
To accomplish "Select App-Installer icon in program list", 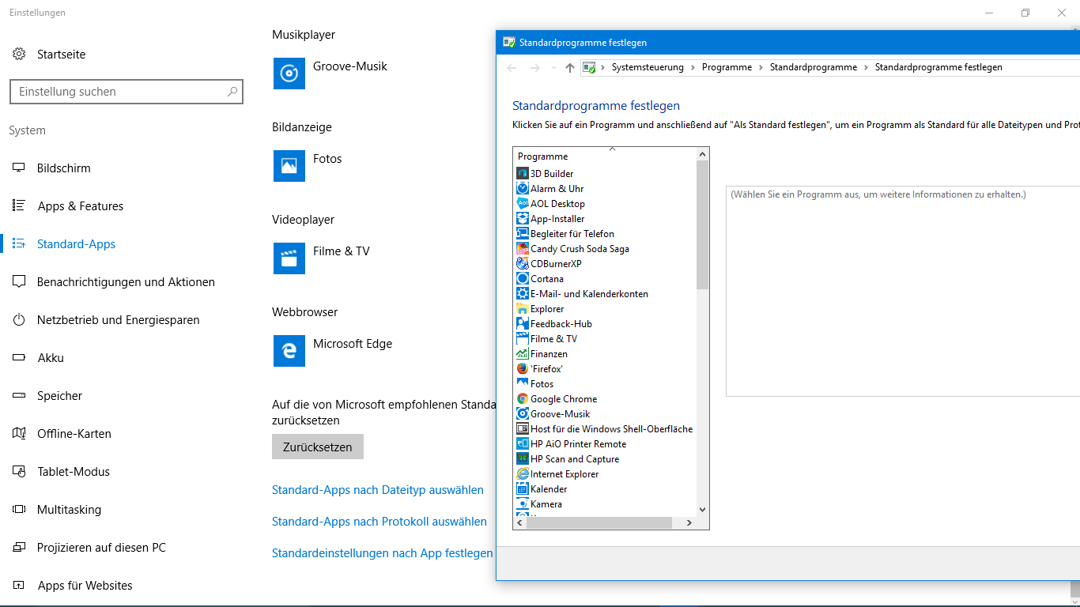I will 523,218.
